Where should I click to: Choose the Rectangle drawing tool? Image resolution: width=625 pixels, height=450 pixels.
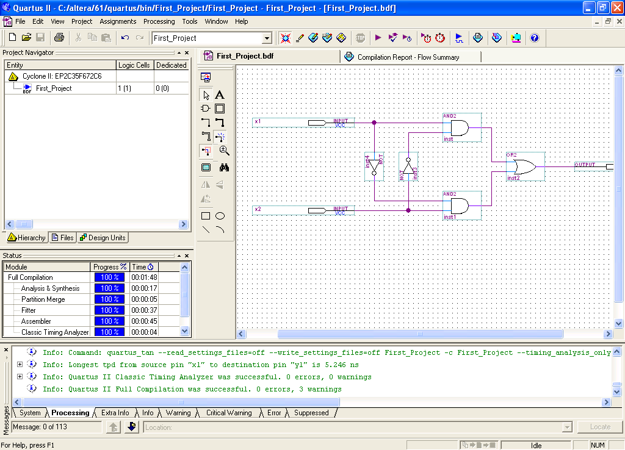206,216
